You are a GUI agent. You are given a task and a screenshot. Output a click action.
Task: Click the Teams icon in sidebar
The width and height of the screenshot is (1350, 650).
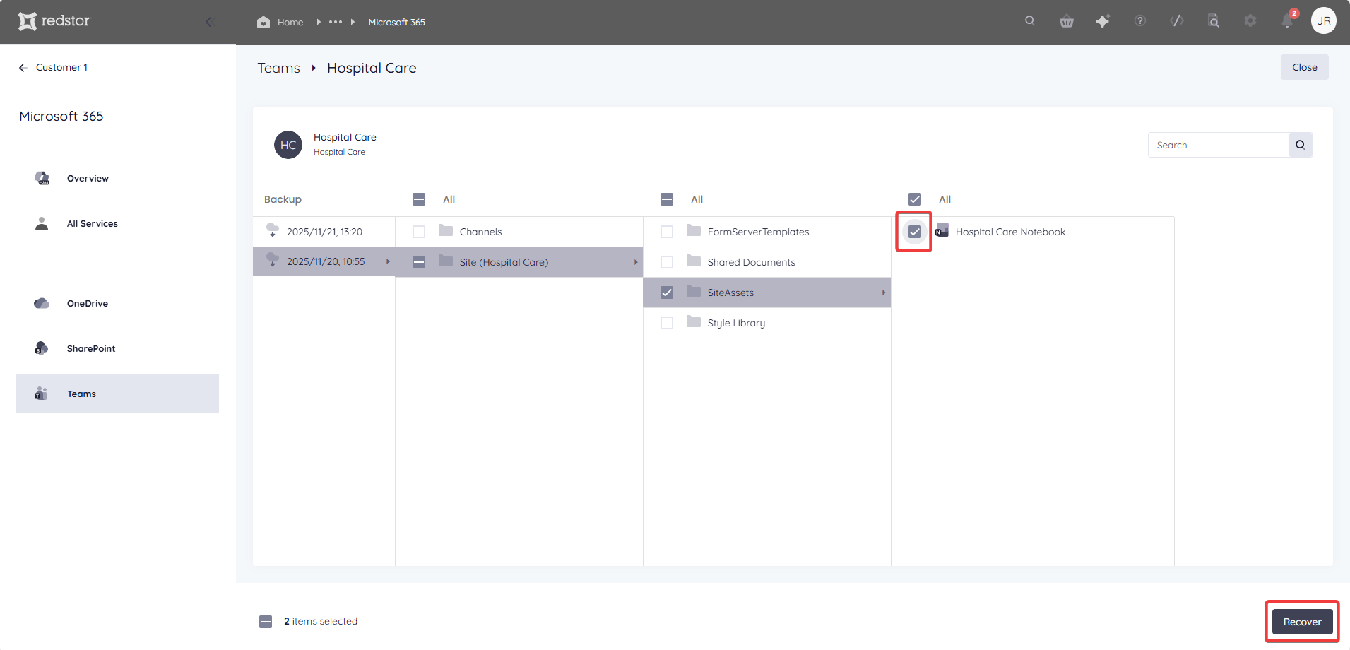[41, 394]
